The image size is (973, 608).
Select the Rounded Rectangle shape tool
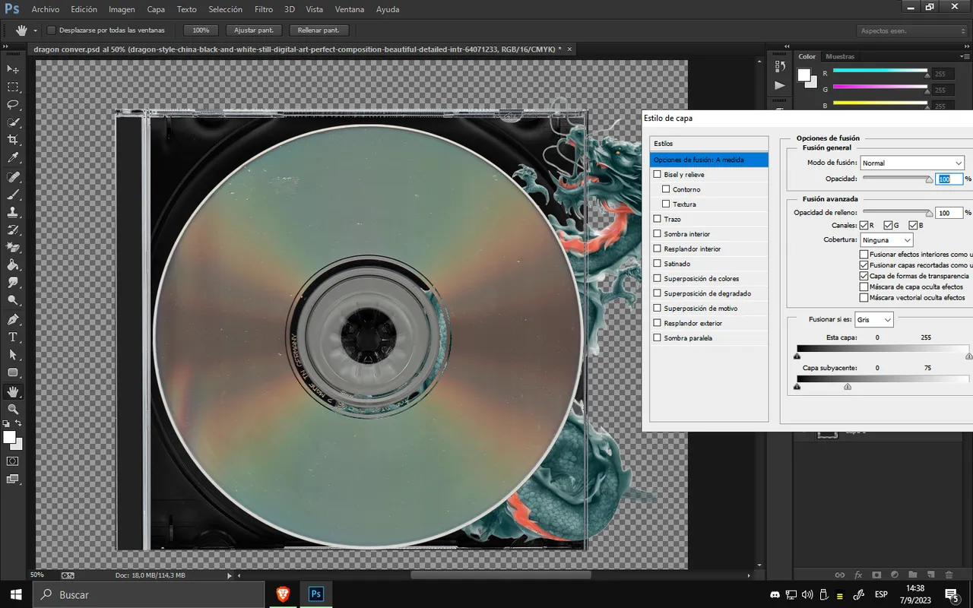[13, 372]
